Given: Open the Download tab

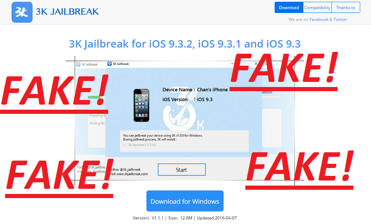Looking at the screenshot, I should click(x=288, y=7).
